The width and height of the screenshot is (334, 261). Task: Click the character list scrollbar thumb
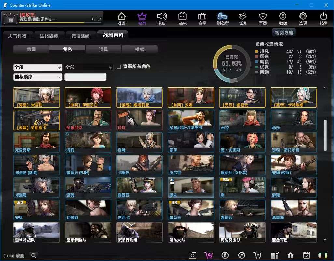325,135
